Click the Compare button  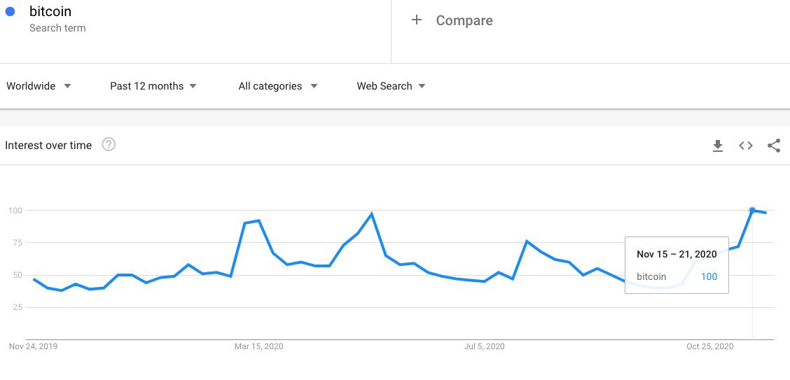click(x=464, y=21)
